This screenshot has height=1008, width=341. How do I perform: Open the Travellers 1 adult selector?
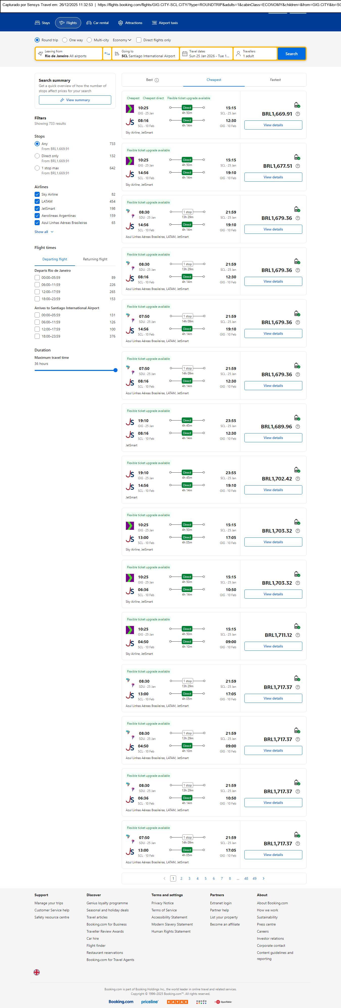(x=255, y=54)
